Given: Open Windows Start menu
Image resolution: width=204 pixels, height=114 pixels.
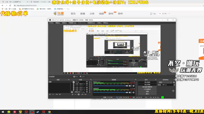Looking at the screenshot, I should pyautogui.click(x=3, y=112).
